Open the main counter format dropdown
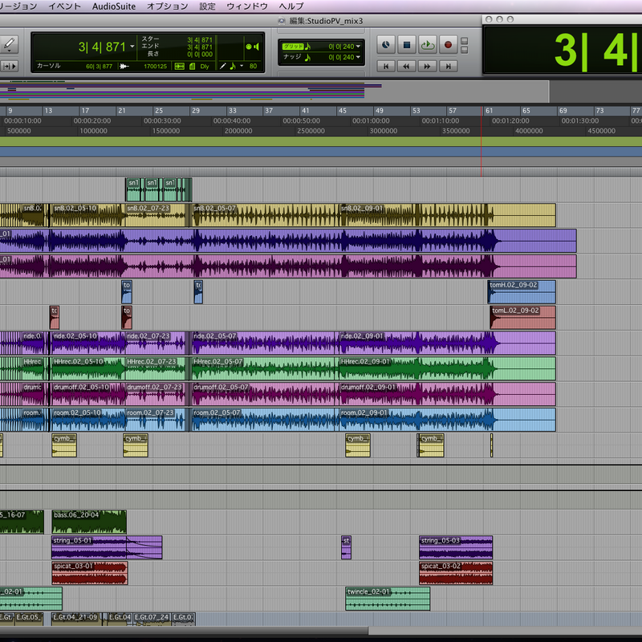Viewport: 642px width, 642px height. 132,47
